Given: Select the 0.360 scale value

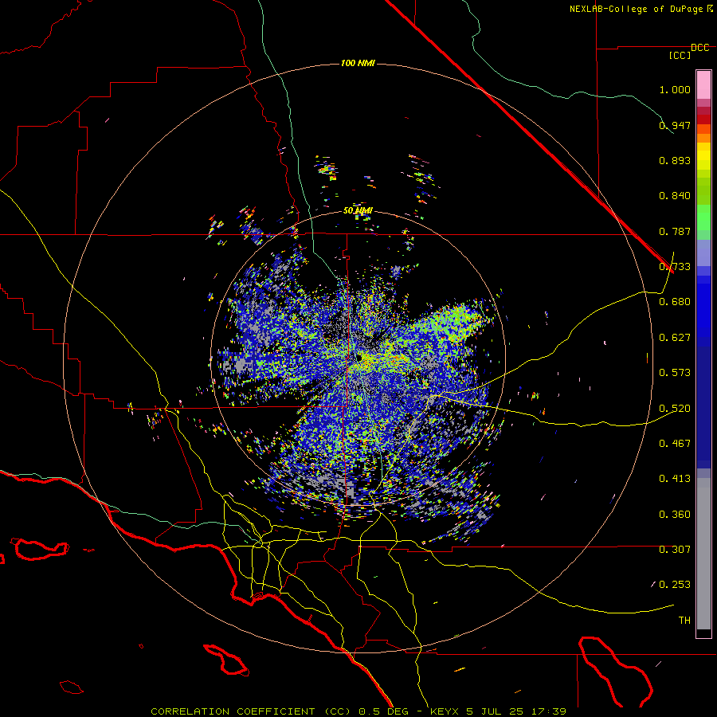Looking at the screenshot, I should pos(675,515).
